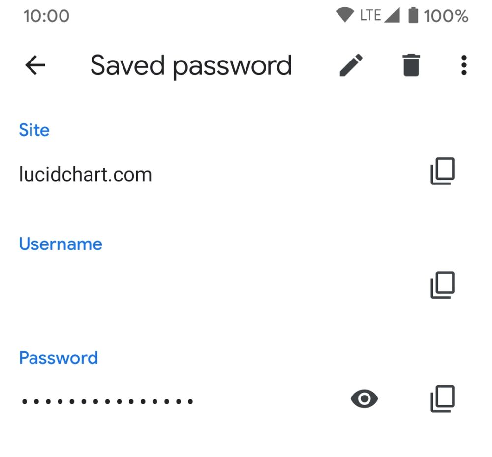This screenshot has width=492, height=457.
Task: Tap the blue Username label
Action: (61, 244)
